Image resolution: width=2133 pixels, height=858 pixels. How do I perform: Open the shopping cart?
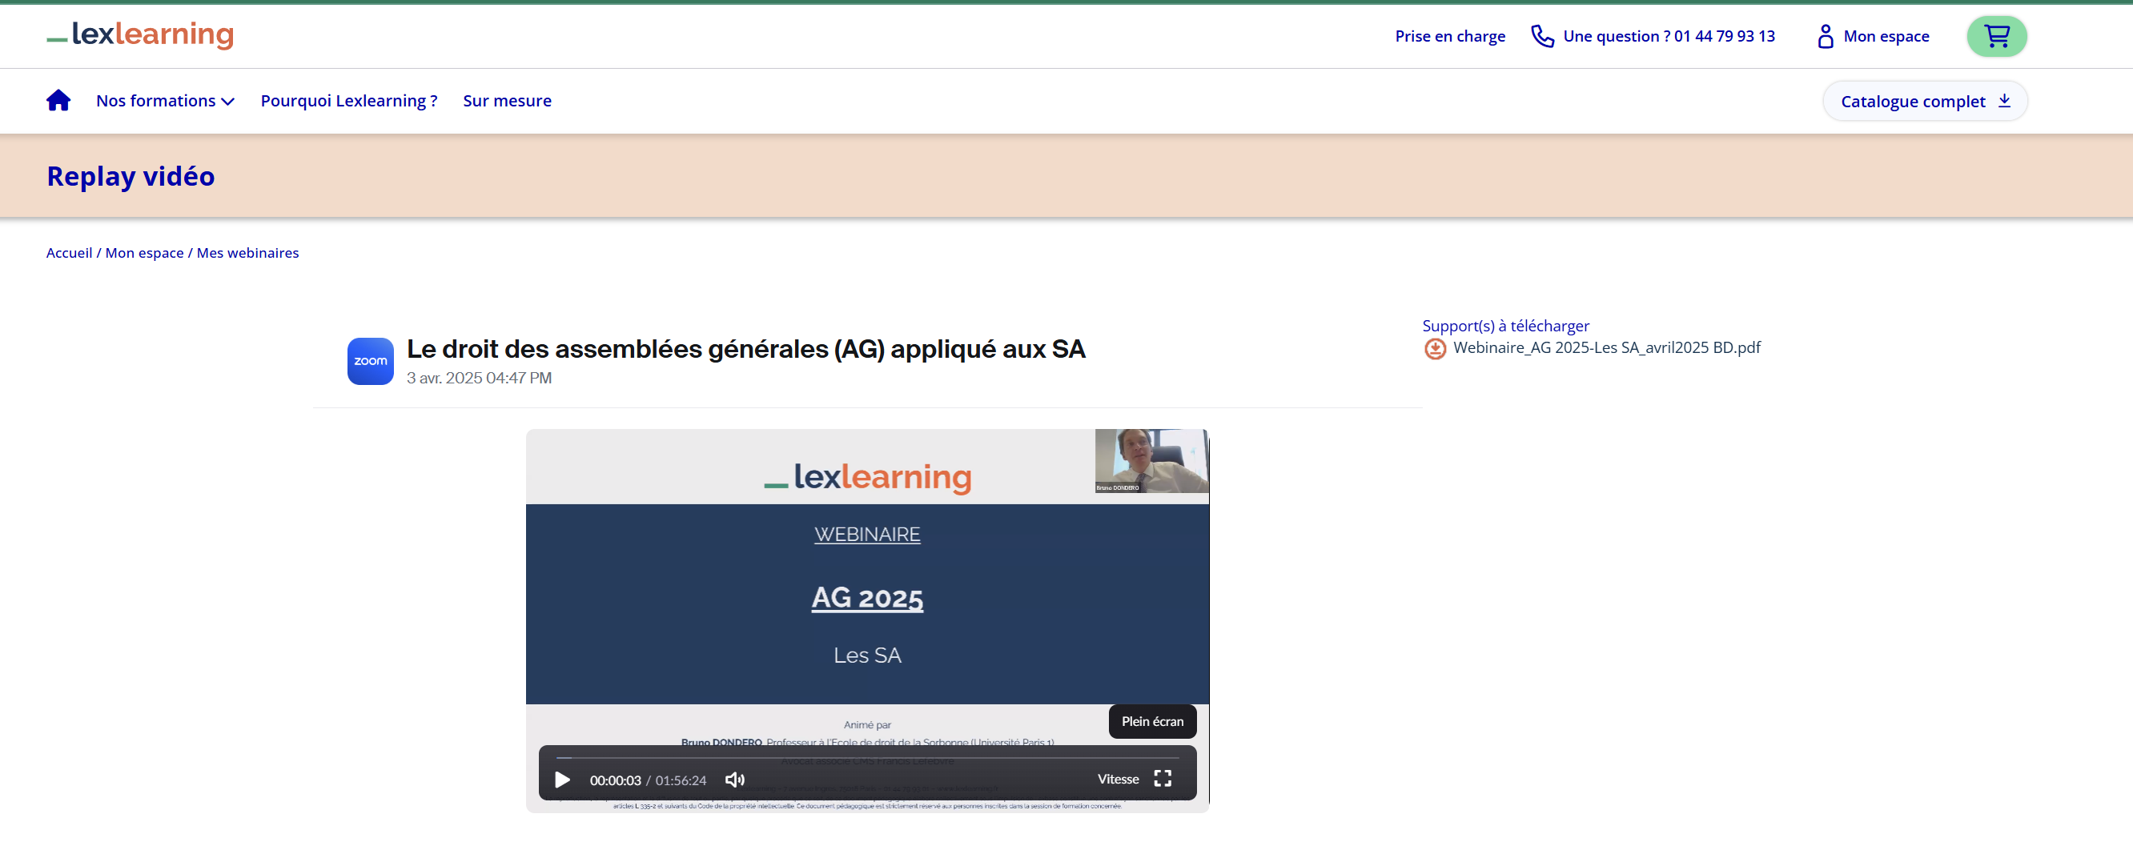(x=1995, y=36)
